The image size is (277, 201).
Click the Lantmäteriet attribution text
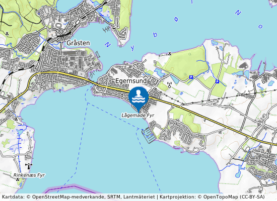click(139, 197)
